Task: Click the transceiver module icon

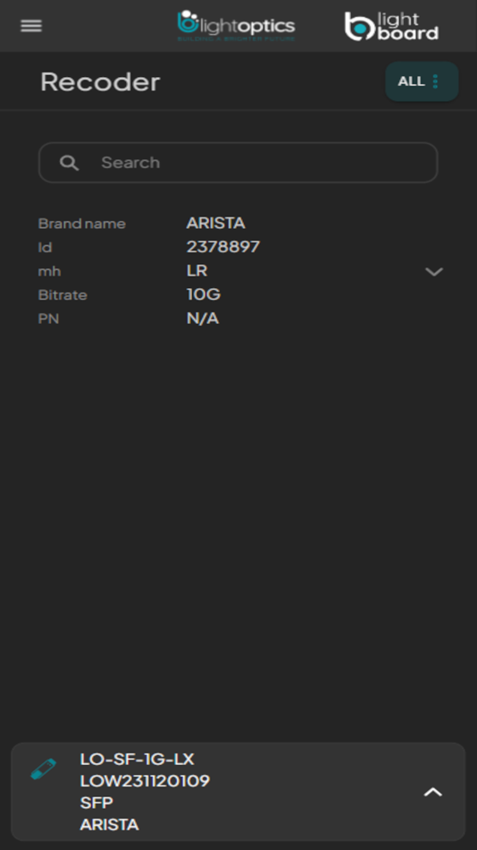Action: point(43,769)
